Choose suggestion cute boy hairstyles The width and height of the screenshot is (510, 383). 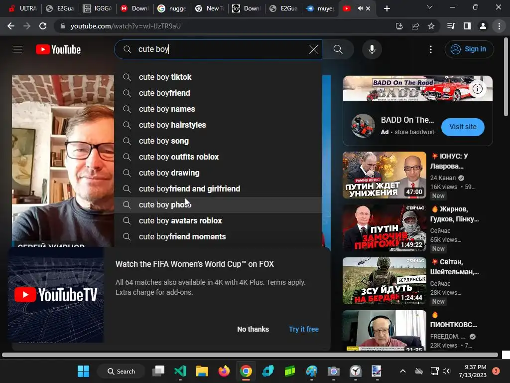(x=218, y=125)
